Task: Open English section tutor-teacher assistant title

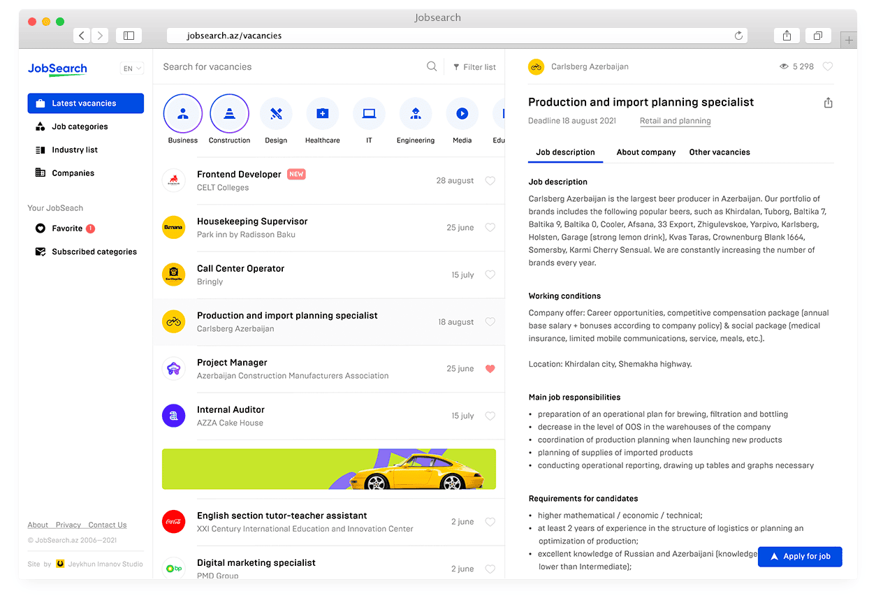Action: [282, 516]
